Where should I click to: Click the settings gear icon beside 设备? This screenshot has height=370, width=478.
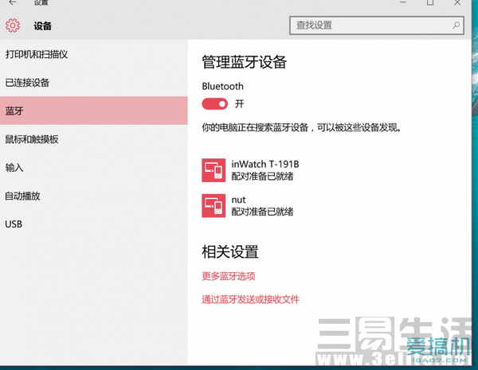[13, 26]
